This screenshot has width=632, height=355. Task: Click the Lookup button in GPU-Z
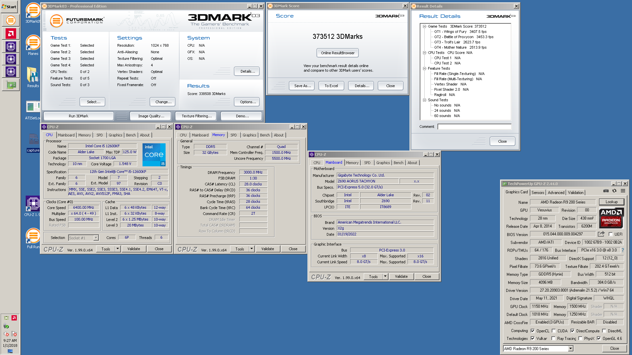pos(612,202)
